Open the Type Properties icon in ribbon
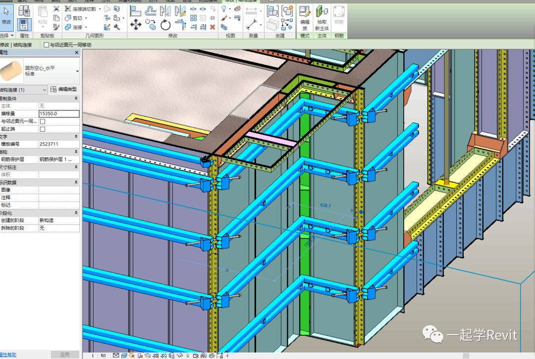 pos(24,11)
